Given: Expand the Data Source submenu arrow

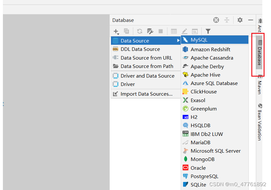Looking at the screenshot, I should click(x=178, y=41).
